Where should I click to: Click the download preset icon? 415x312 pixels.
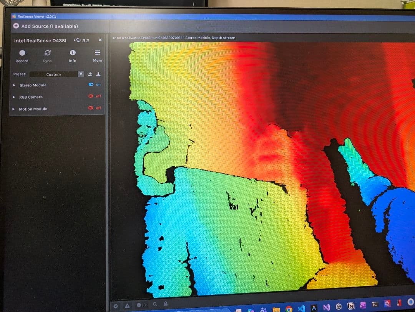(98, 74)
